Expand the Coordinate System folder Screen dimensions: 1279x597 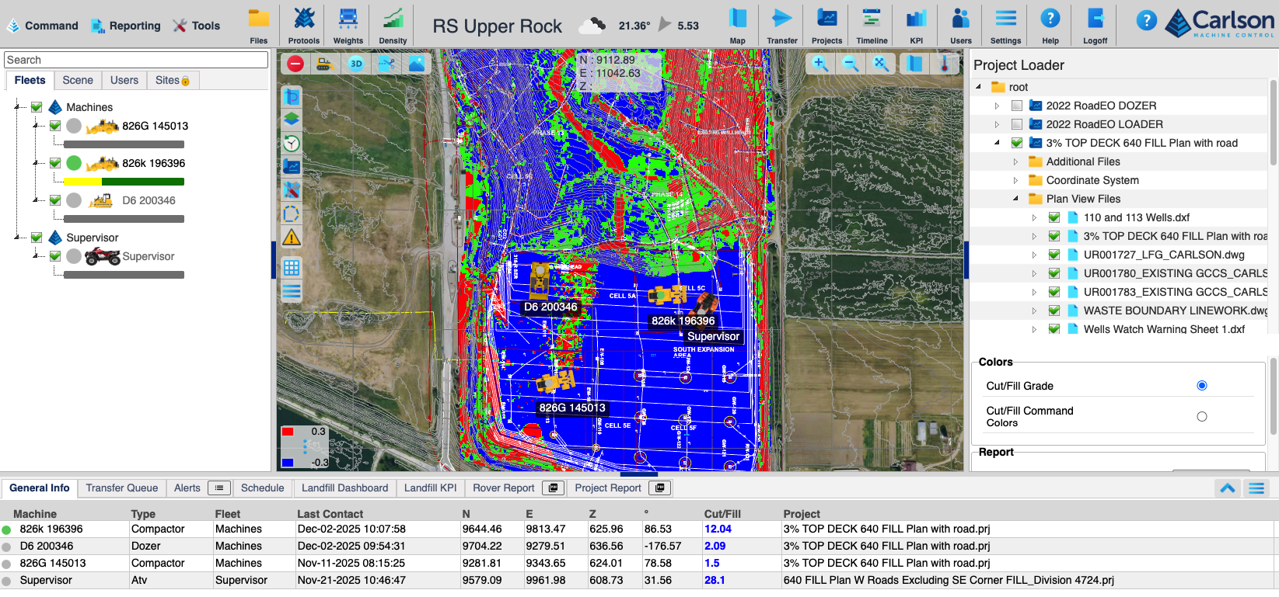click(x=1015, y=180)
